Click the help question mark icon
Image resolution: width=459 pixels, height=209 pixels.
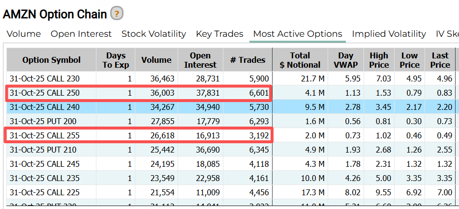pyautogui.click(x=117, y=14)
